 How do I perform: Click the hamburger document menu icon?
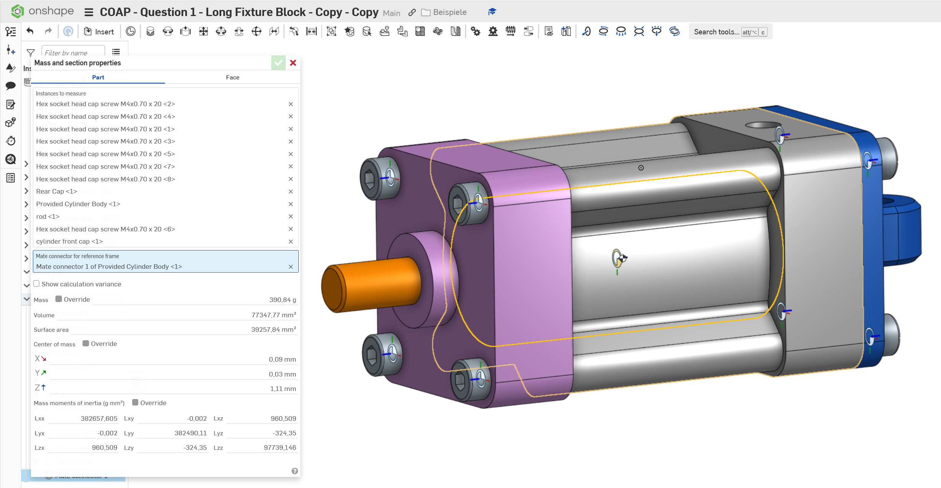[x=89, y=12]
